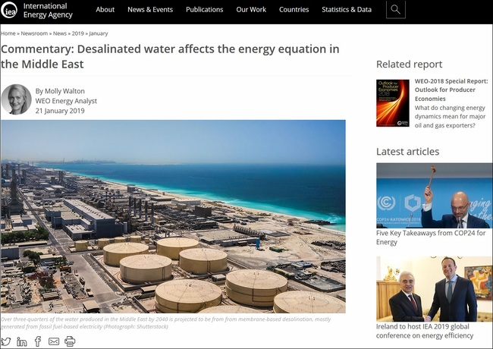Expand the Our Work menu
This screenshot has width=493, height=349.
tap(252, 10)
